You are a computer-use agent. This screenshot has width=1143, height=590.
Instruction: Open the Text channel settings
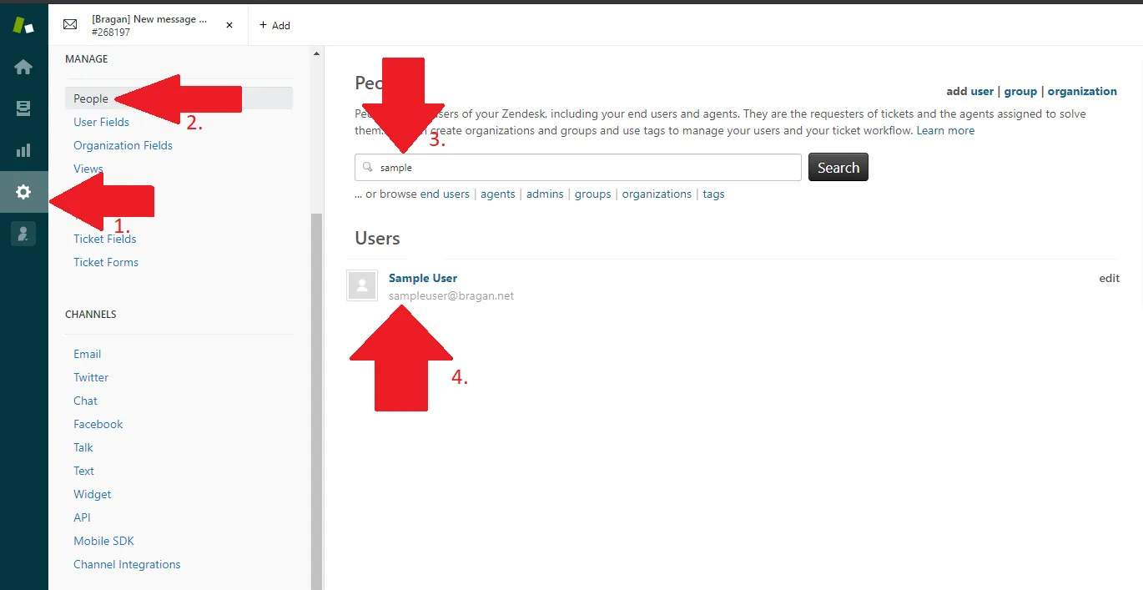click(x=83, y=471)
